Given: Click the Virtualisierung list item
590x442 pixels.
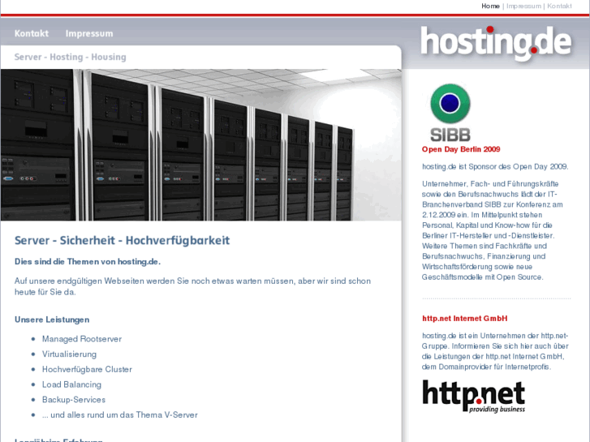Looking at the screenshot, I should (69, 354).
